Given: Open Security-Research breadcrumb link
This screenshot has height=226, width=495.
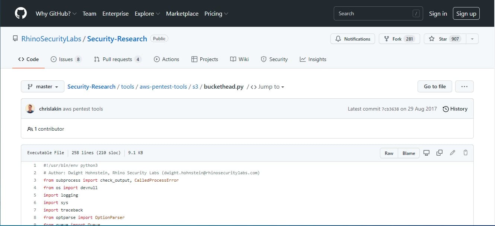Looking at the screenshot, I should [91, 86].
